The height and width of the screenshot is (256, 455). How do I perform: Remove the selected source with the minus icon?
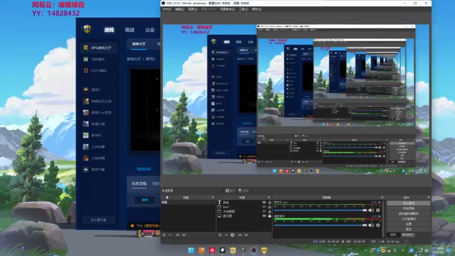[x=226, y=235]
